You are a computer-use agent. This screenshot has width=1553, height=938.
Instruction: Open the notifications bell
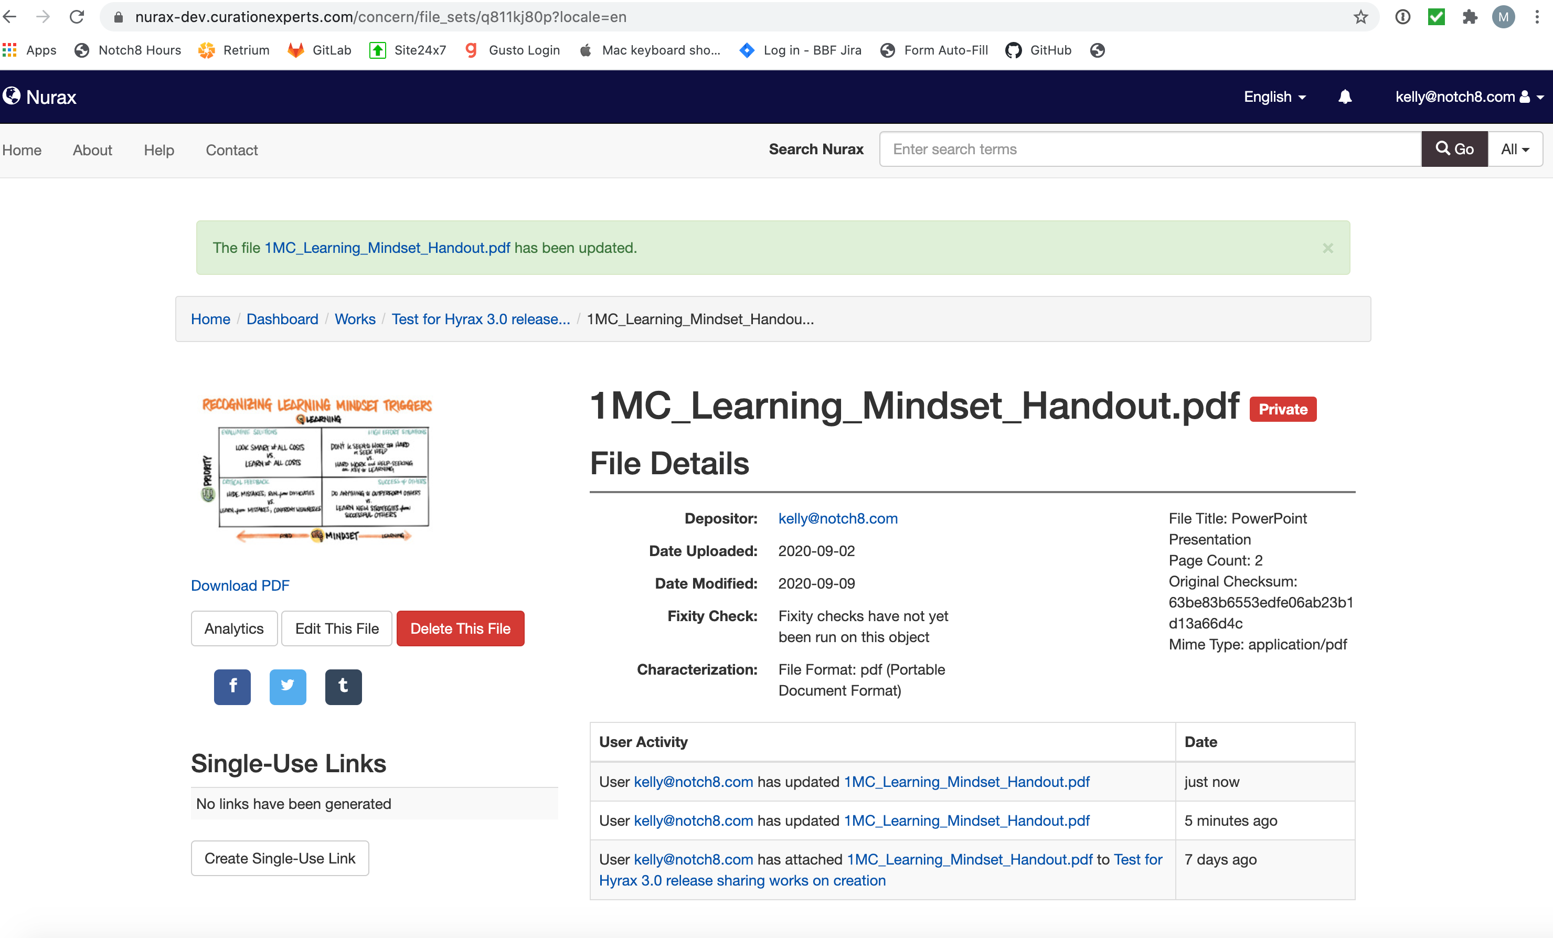[1344, 97]
